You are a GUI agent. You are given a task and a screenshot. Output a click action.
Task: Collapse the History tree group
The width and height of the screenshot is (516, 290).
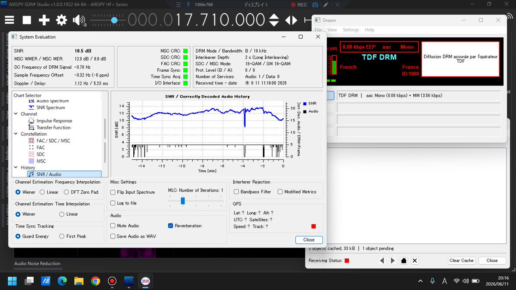pyautogui.click(x=16, y=168)
